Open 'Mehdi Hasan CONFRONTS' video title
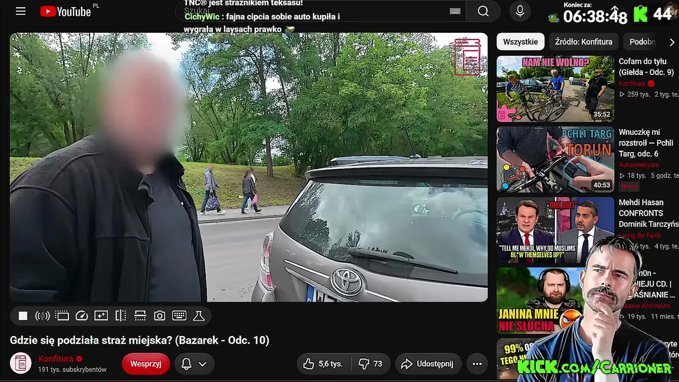This screenshot has width=679, height=382. point(648,213)
